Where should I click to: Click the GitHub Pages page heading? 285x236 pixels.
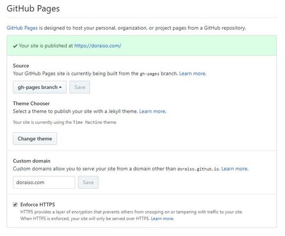33,9
